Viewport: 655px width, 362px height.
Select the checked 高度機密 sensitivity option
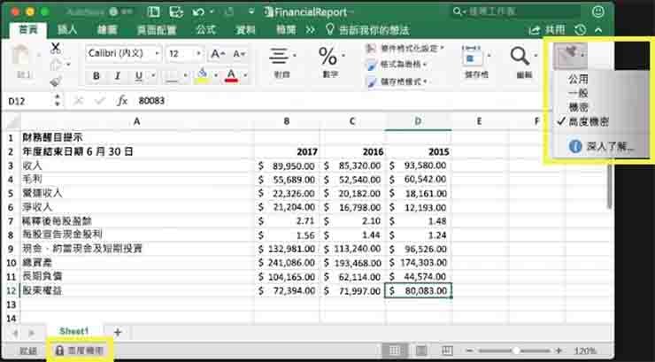pyautogui.click(x=589, y=120)
